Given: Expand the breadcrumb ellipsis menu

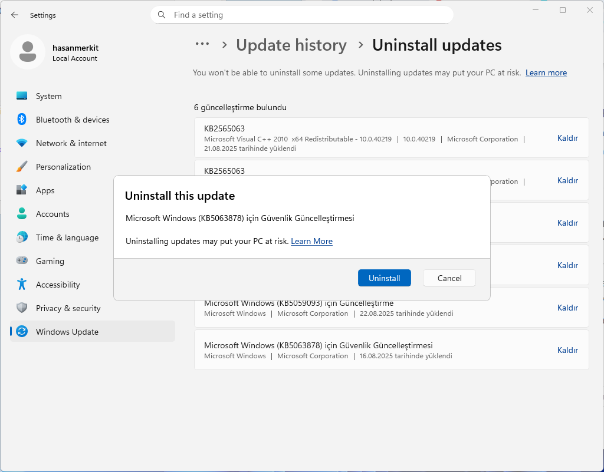Looking at the screenshot, I should click(202, 44).
